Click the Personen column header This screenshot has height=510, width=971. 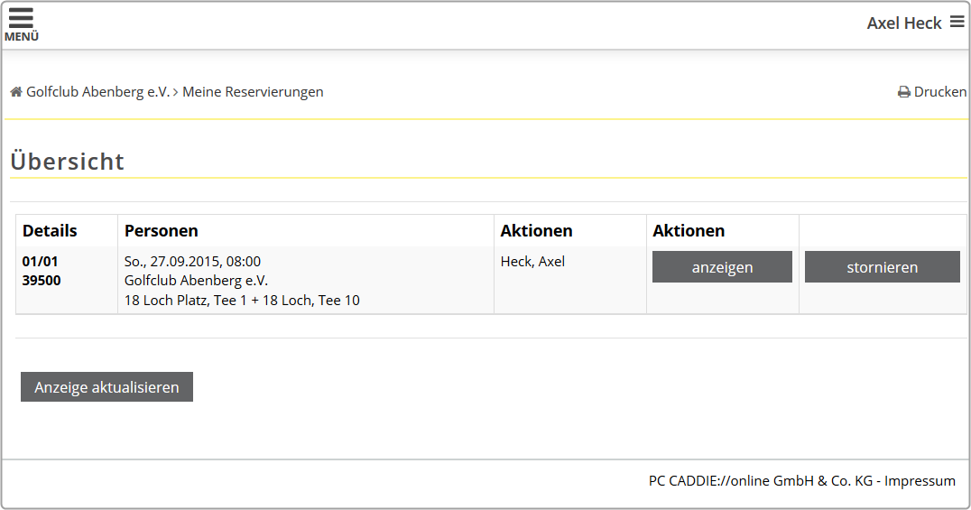tap(161, 231)
